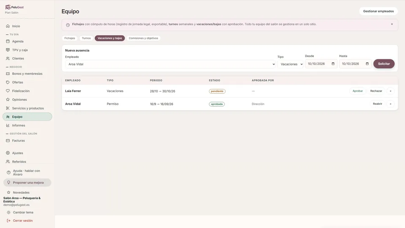
Task: Delete Laia Ferrer's absence with the x button
Action: point(391,91)
